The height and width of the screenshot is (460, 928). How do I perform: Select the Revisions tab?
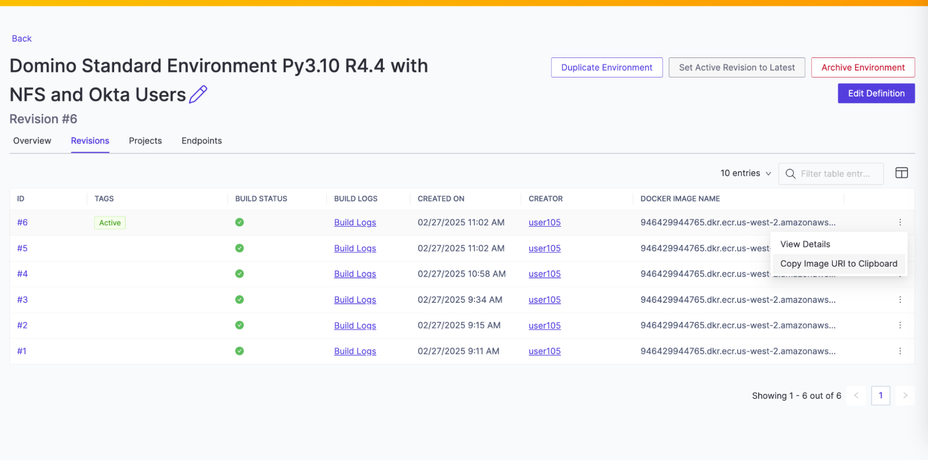pos(90,141)
